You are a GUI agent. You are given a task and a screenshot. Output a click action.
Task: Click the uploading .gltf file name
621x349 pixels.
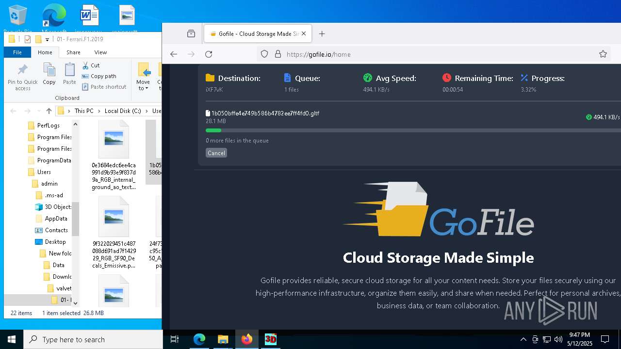[265, 113]
